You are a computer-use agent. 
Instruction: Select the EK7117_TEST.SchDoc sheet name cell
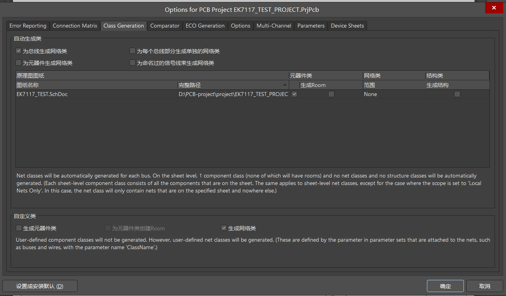pos(96,94)
